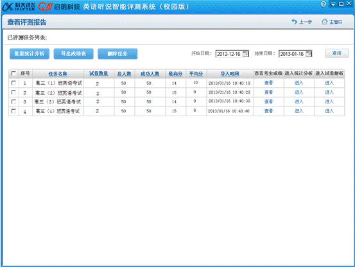This screenshot has height=267, width=355.
Task: Click 查看 link for row 2 scores
Action: 268,92
